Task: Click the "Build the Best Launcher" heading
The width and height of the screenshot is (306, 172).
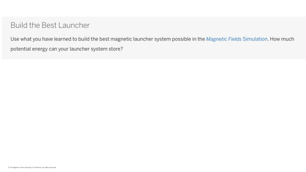Action: [50, 25]
